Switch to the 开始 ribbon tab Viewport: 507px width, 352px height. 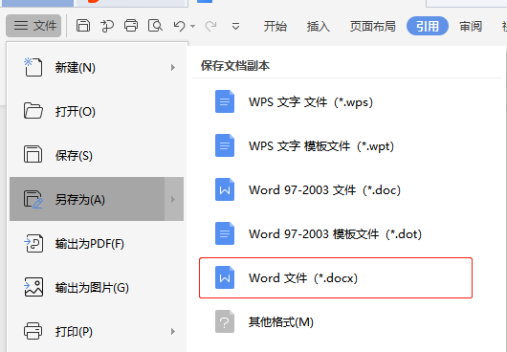276,26
